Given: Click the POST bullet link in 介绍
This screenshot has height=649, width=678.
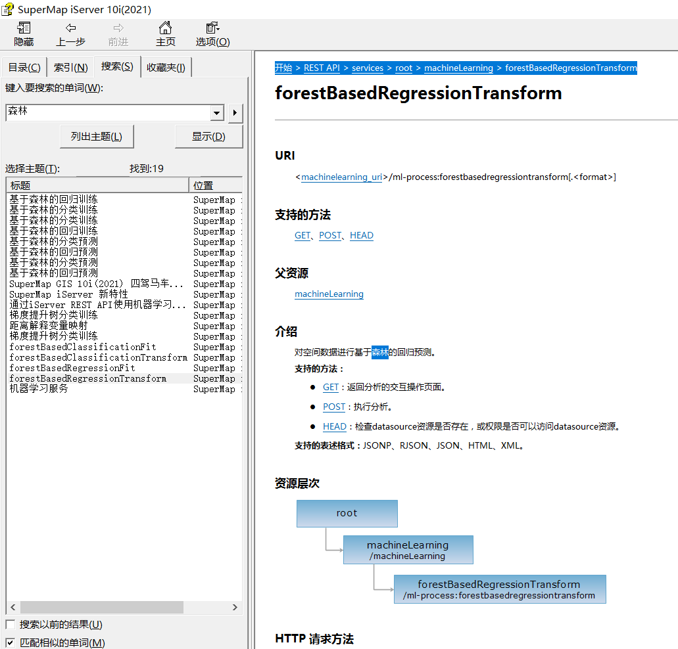Looking at the screenshot, I should point(334,407).
